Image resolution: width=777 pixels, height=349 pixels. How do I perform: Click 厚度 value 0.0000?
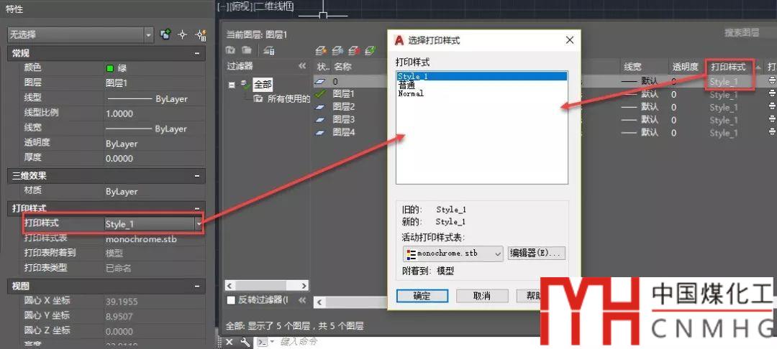(x=119, y=158)
